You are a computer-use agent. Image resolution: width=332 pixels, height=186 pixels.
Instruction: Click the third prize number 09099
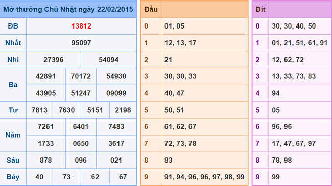coord(116,93)
